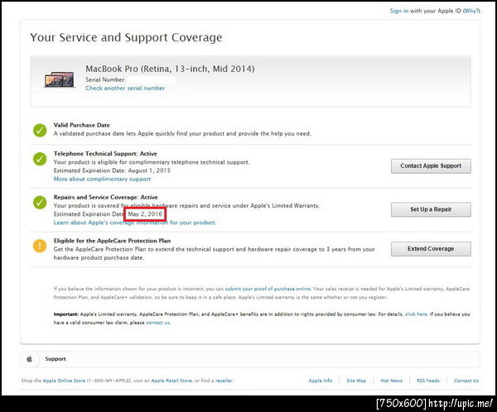The image size is (497, 412).
Task: Open Apple Info footer link
Action: pyautogui.click(x=321, y=381)
